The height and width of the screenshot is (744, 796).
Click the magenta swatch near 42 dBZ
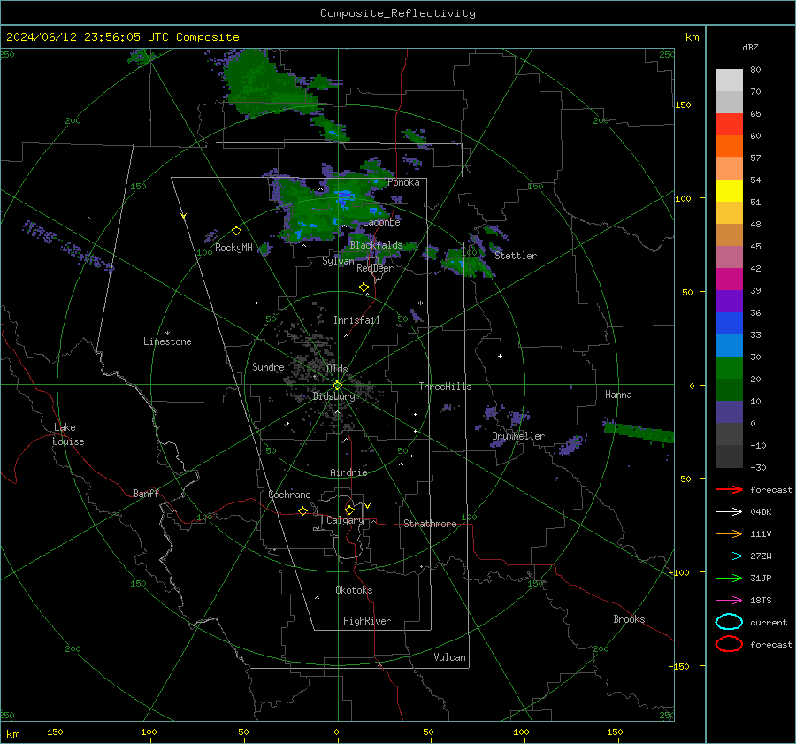pyautogui.click(x=729, y=279)
